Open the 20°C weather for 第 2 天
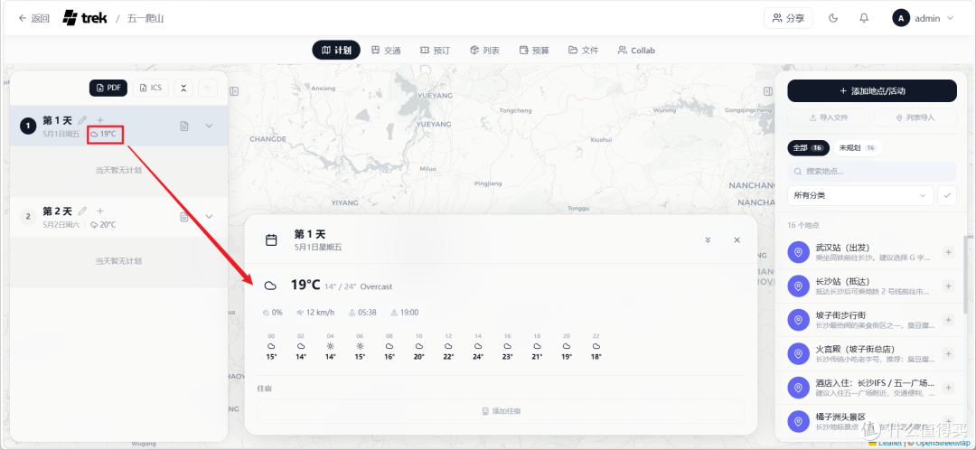This screenshot has width=976, height=450. 103,225
